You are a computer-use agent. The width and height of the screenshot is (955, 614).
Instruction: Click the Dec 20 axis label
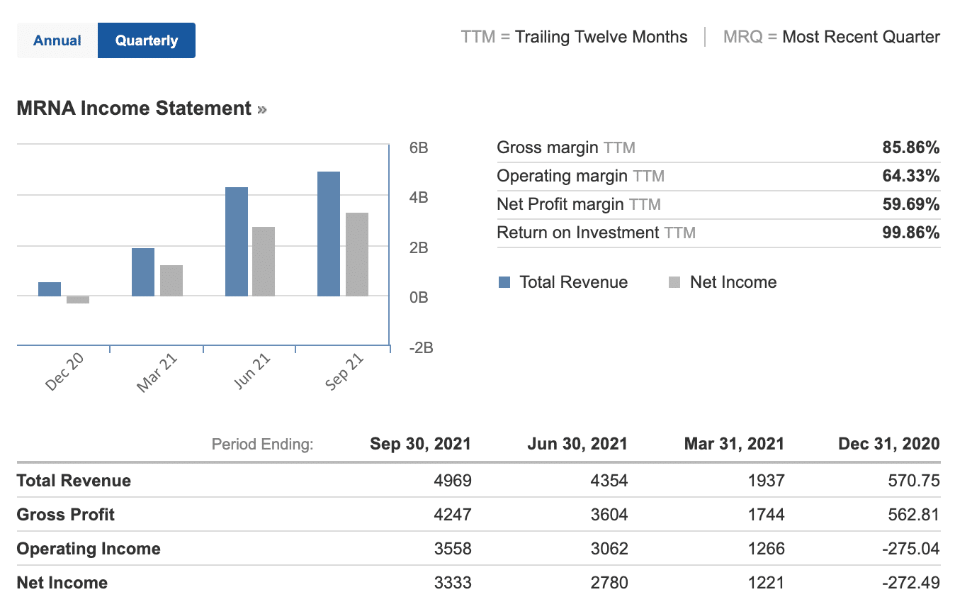click(x=64, y=373)
